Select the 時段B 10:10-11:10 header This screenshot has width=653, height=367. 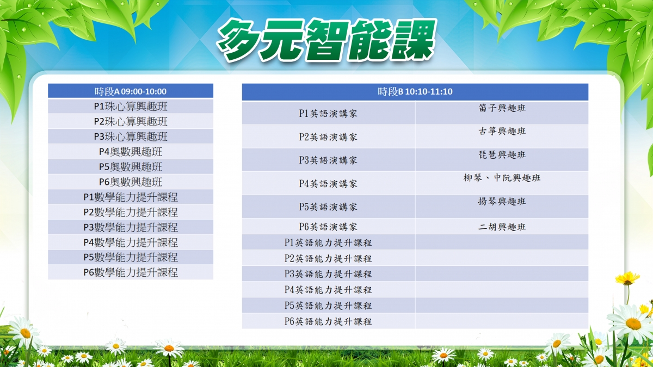click(x=415, y=92)
